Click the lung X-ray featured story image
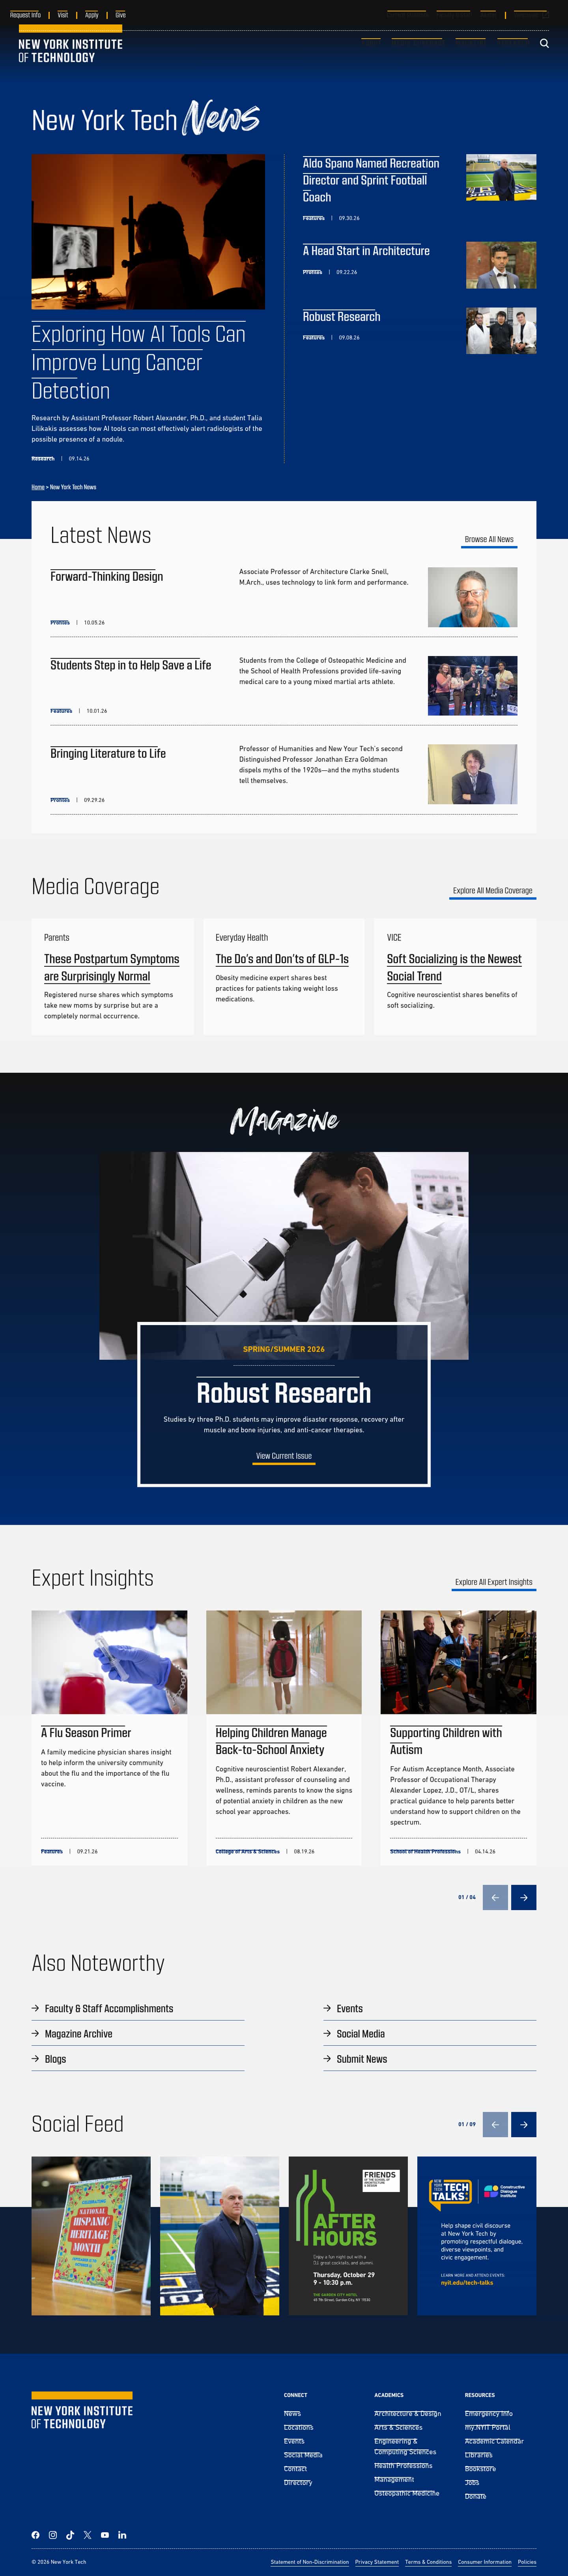 tap(148, 231)
